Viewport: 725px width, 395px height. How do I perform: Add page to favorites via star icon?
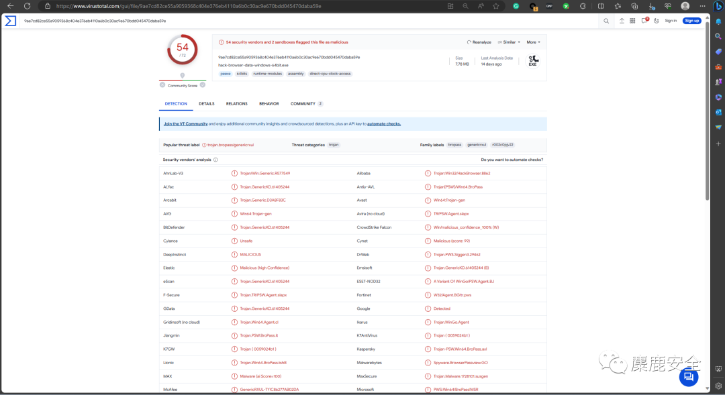click(495, 6)
